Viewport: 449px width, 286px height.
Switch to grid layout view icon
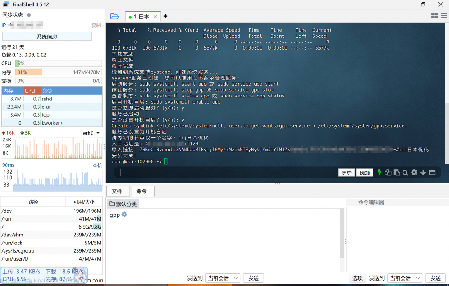coord(435,15)
